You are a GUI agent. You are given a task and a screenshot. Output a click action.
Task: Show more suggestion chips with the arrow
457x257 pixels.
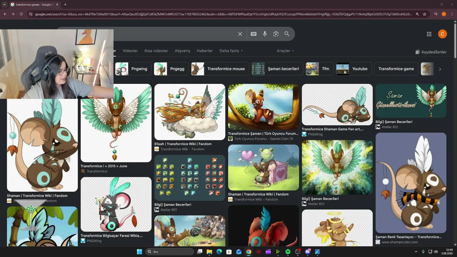point(440,69)
